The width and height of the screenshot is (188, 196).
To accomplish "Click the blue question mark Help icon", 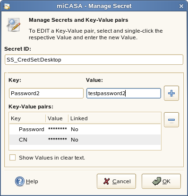I will point(20,181).
